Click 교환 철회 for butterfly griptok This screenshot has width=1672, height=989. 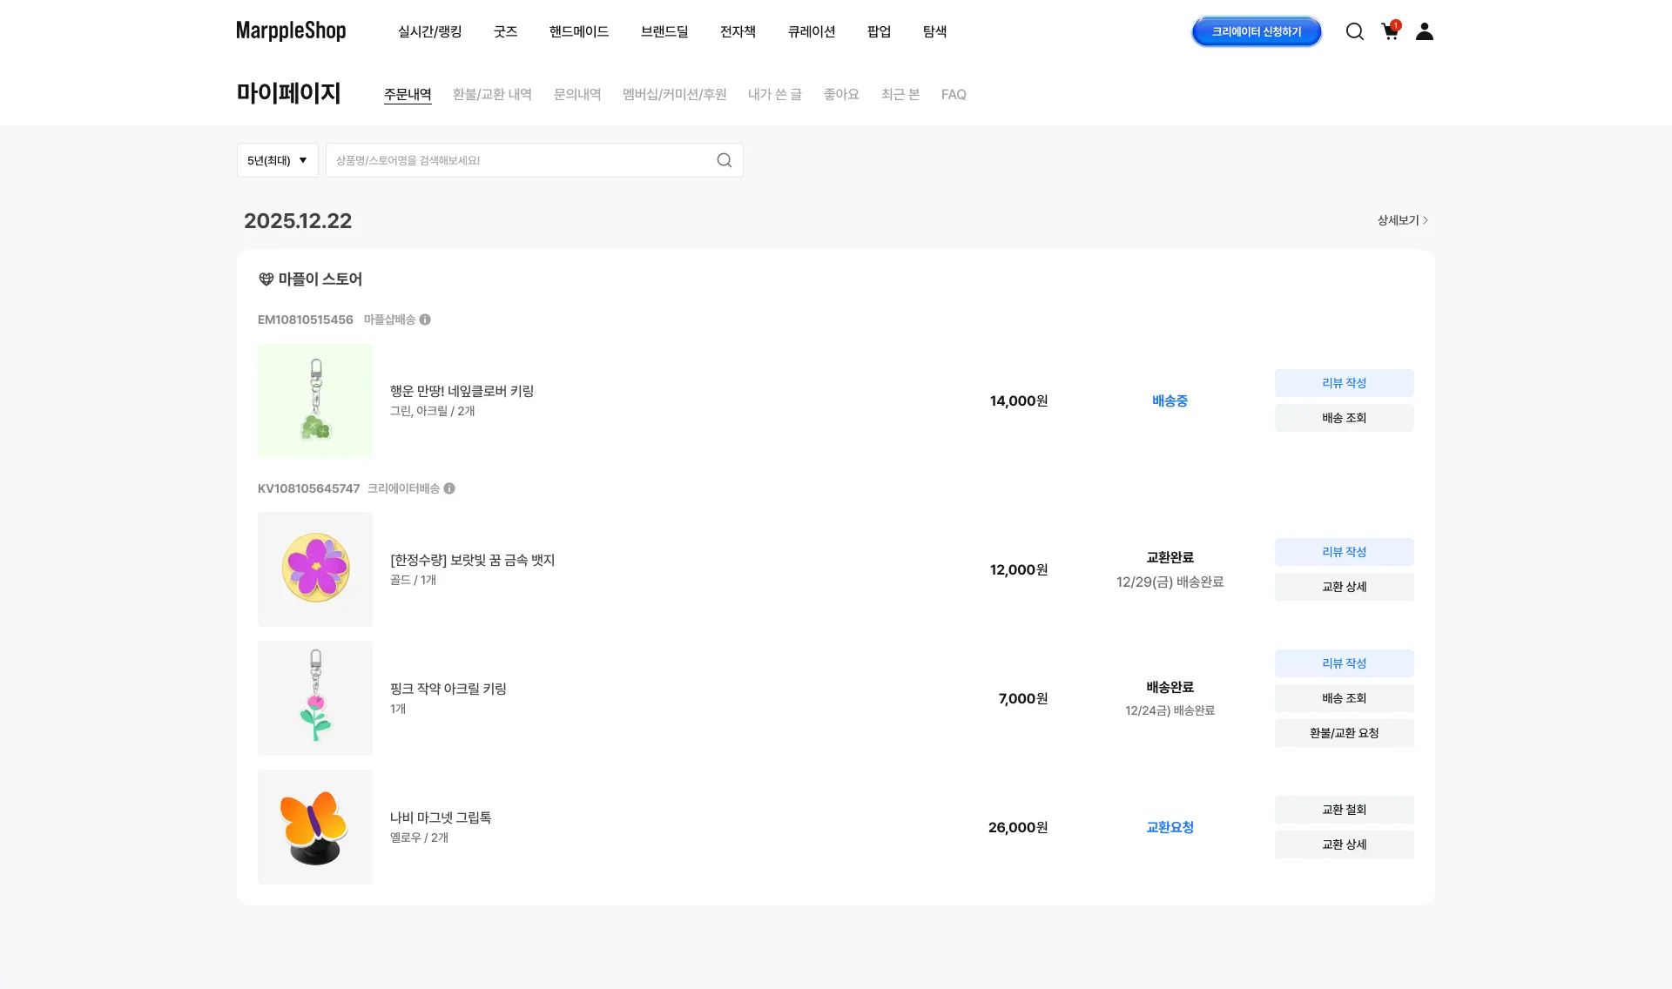pos(1344,810)
